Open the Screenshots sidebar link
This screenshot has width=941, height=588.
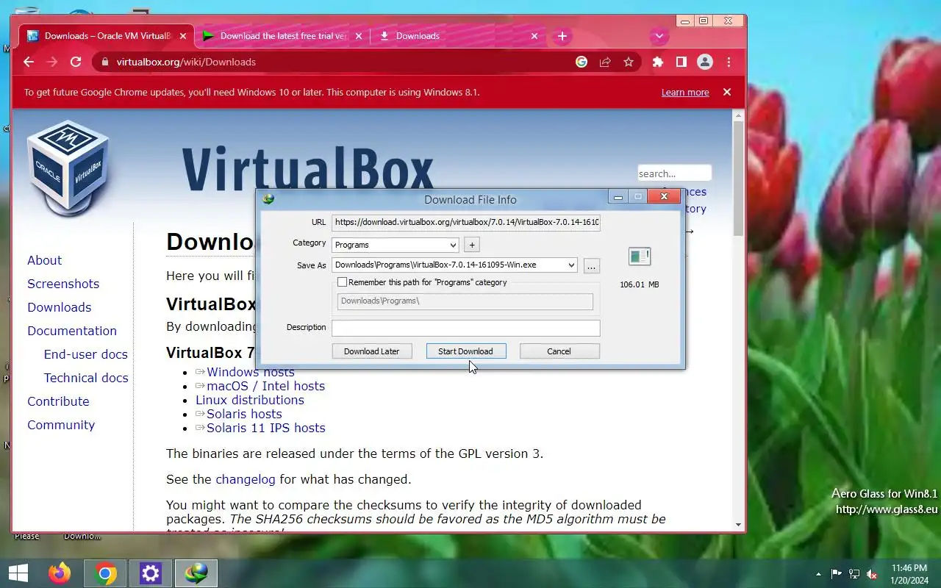pyautogui.click(x=63, y=284)
